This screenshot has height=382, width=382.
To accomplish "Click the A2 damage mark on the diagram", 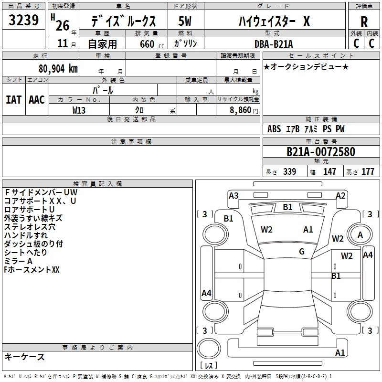I will (340, 195).
